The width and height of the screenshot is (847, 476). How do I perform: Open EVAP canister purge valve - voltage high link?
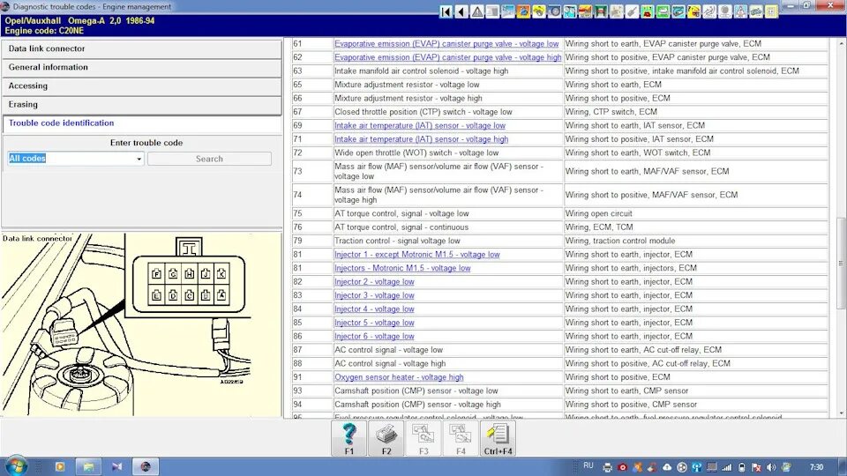tap(448, 57)
